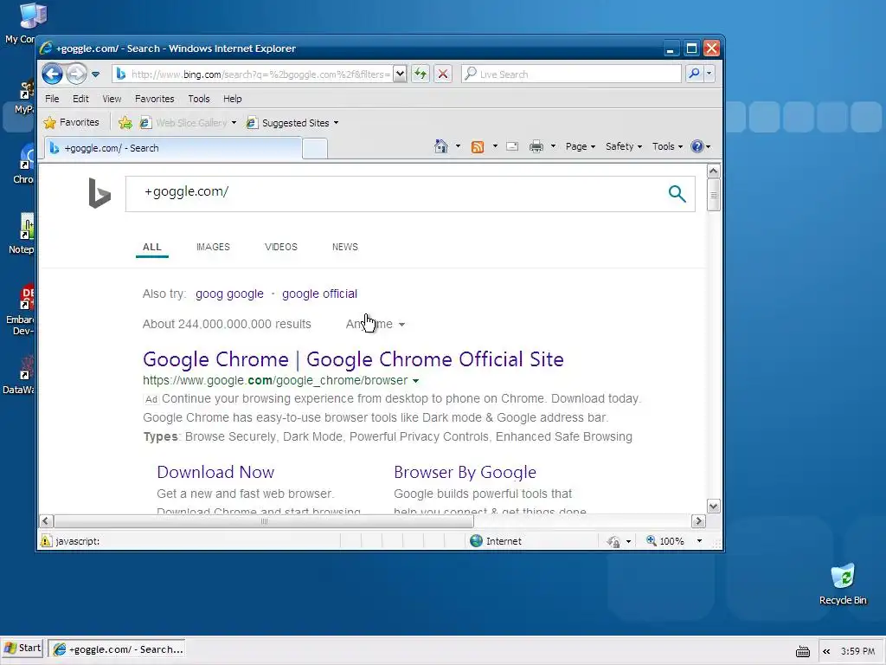
Task: Open the View menu
Action: tap(112, 99)
